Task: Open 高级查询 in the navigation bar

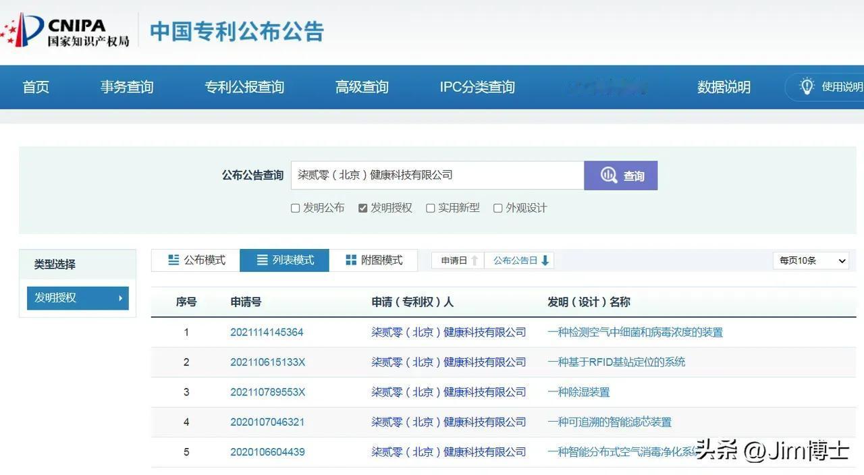Action: coord(362,87)
